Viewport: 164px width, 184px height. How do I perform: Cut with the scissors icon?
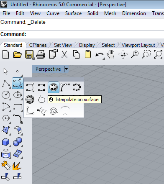tap(64, 54)
